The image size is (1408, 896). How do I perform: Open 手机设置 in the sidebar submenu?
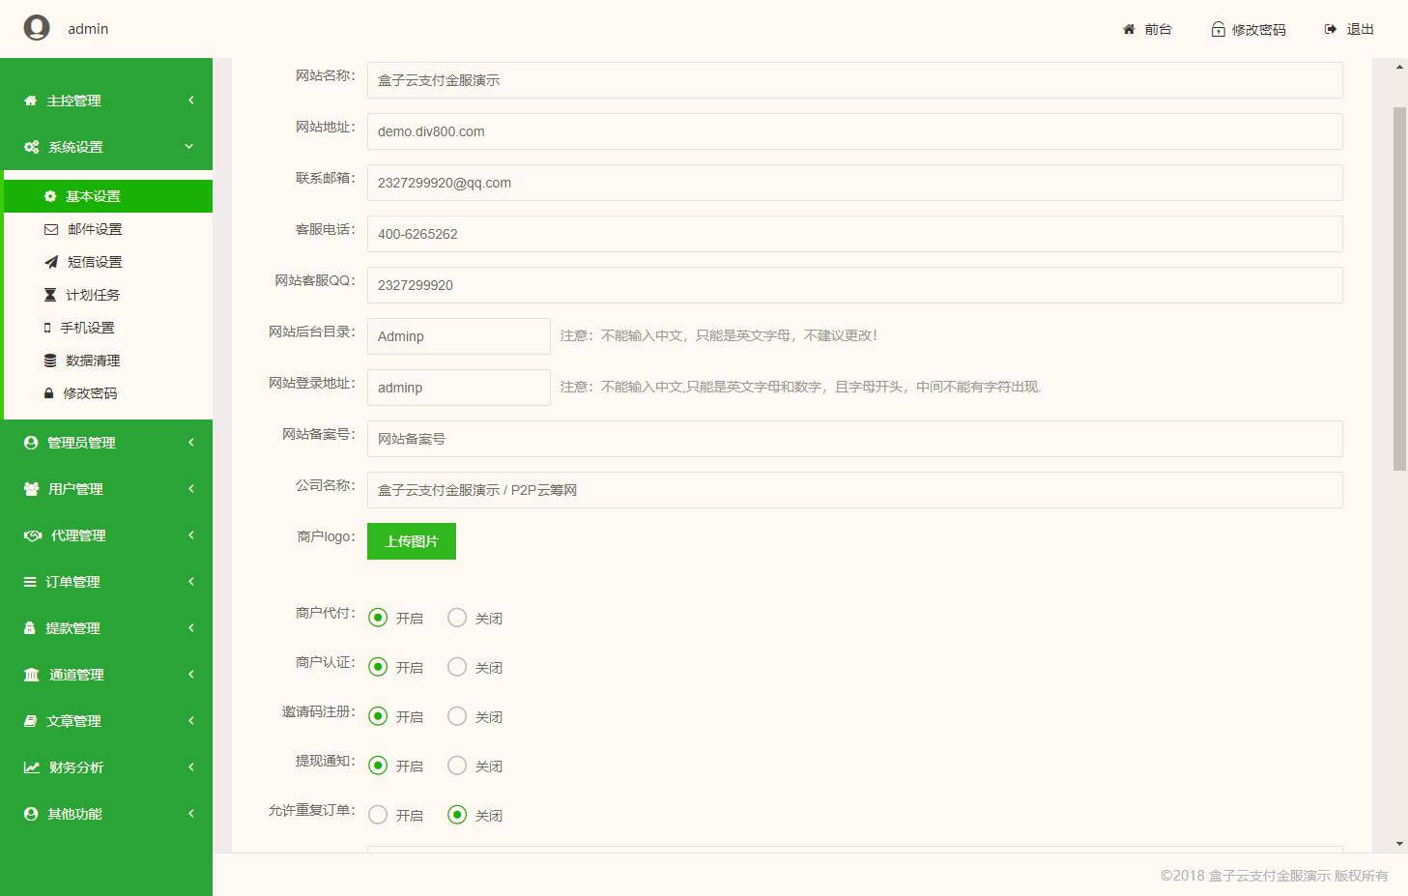[87, 328]
